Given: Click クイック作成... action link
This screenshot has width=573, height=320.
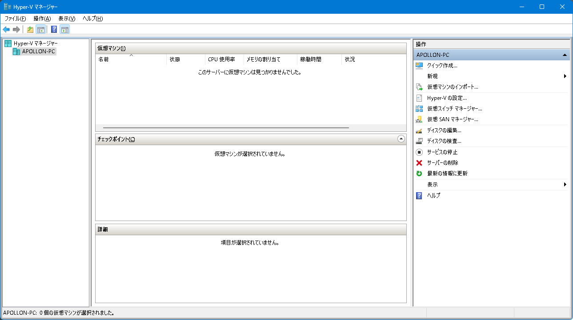Looking at the screenshot, I should (442, 65).
